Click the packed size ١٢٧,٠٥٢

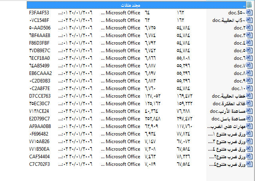[x=154, y=96]
